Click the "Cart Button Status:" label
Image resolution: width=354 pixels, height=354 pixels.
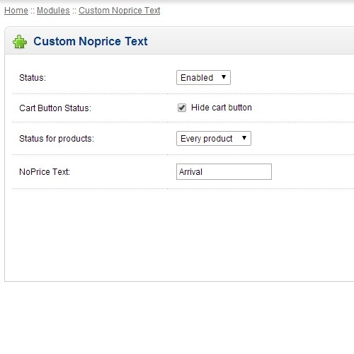coord(55,108)
